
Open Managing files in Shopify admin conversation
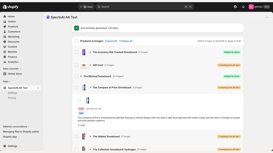[x=21, y=132]
